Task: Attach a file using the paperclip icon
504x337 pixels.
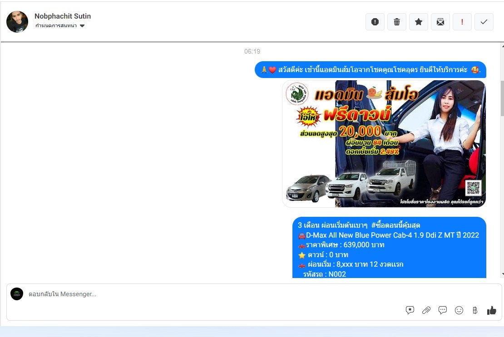Action: (x=426, y=310)
